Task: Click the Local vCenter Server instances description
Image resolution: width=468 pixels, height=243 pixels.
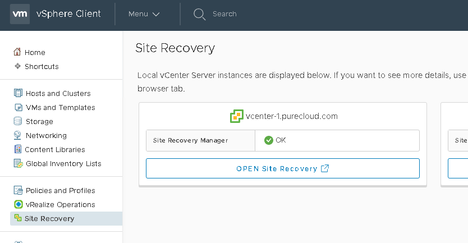Action: pos(301,82)
